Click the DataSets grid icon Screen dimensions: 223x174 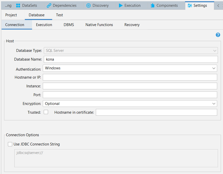tap(18, 6)
